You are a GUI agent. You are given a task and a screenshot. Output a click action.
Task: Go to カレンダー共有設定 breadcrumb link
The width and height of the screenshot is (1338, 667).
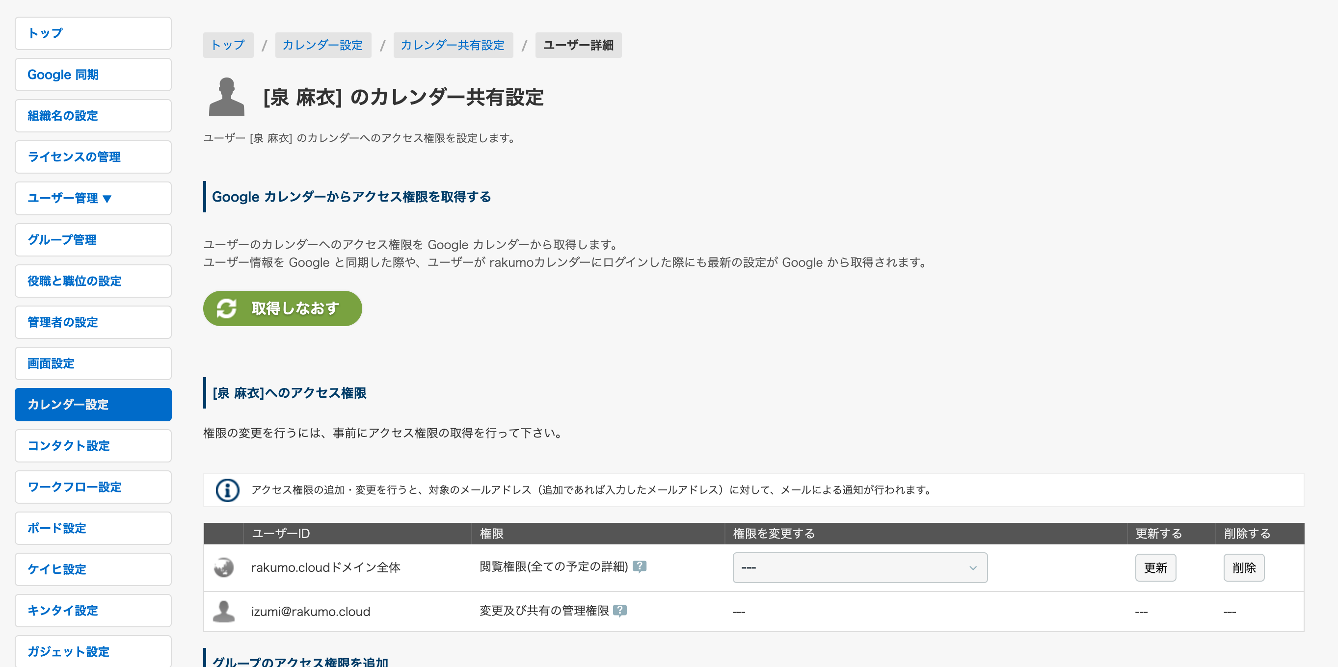click(453, 45)
